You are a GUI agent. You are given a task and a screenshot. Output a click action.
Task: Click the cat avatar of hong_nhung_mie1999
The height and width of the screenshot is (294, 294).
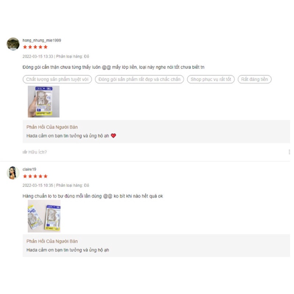click(13, 44)
